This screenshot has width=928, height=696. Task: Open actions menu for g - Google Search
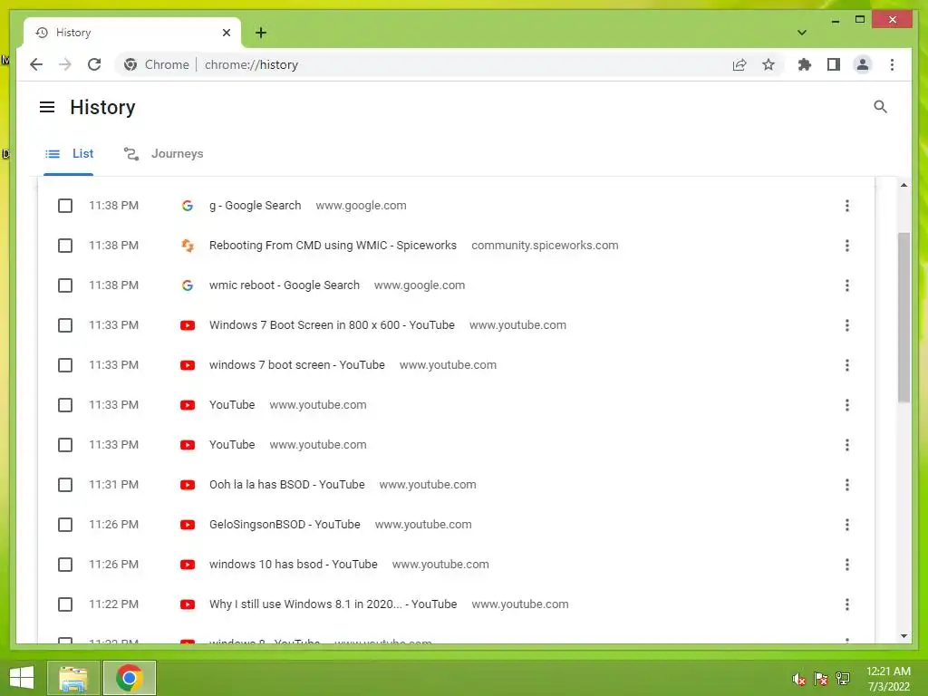(x=847, y=206)
